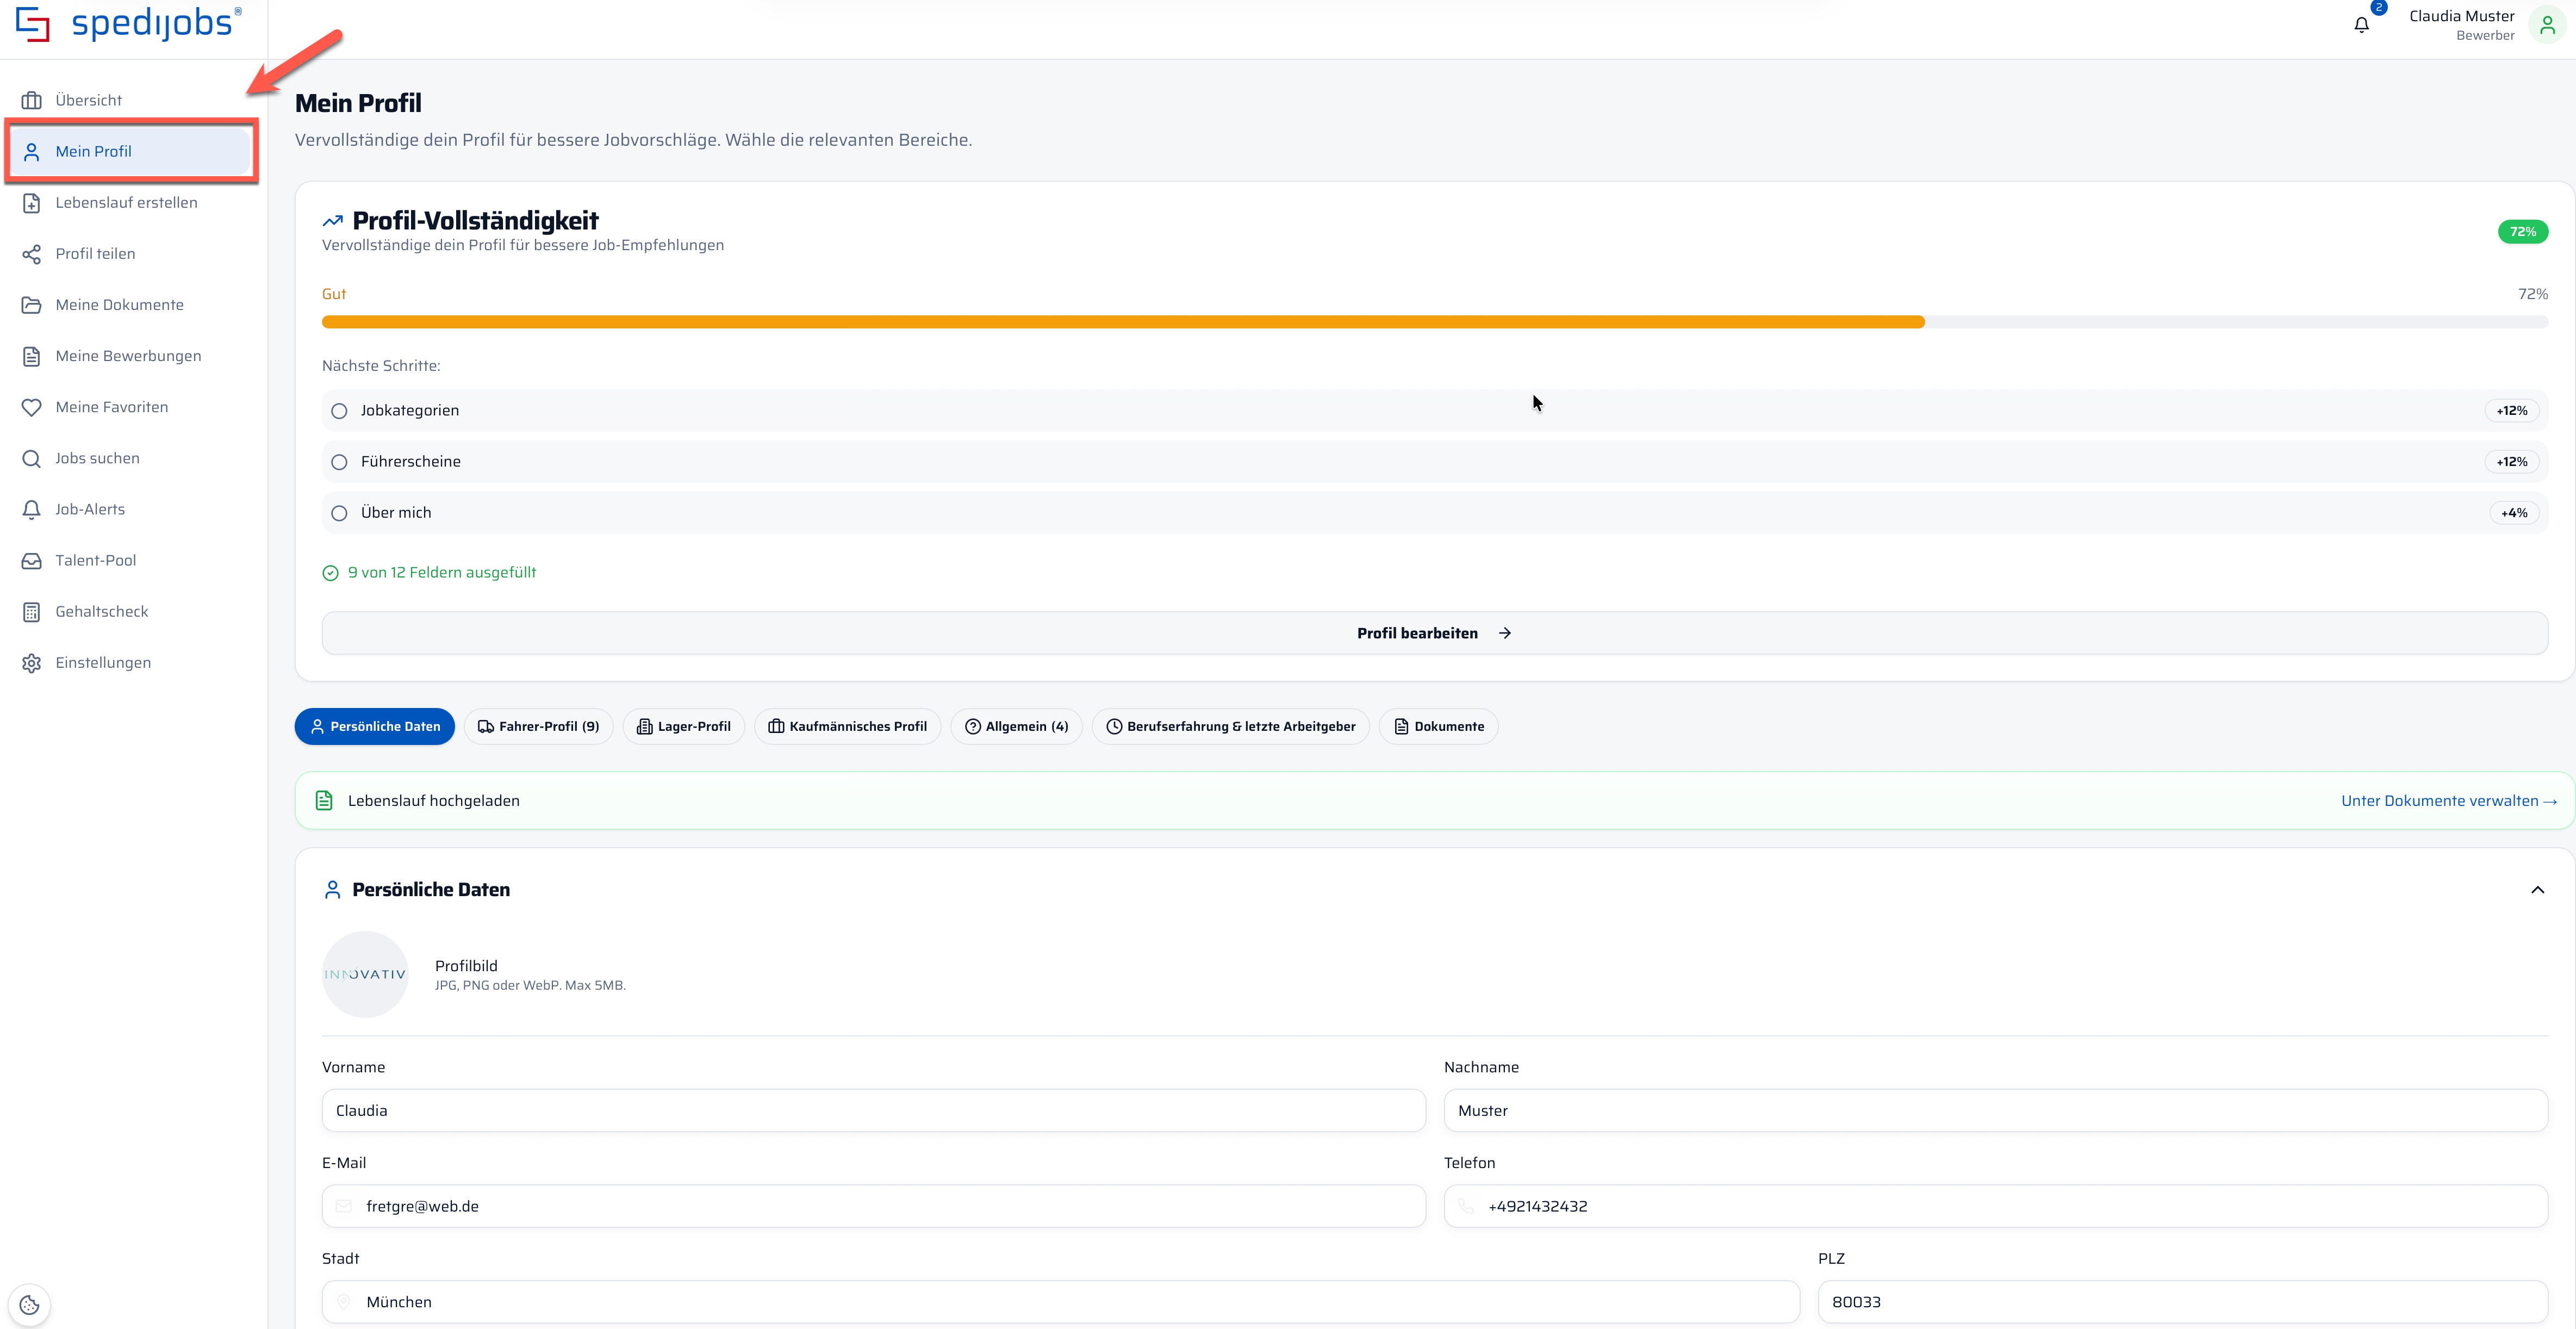Select the Jobkategorien circle
The image size is (2576, 1329).
[339, 411]
